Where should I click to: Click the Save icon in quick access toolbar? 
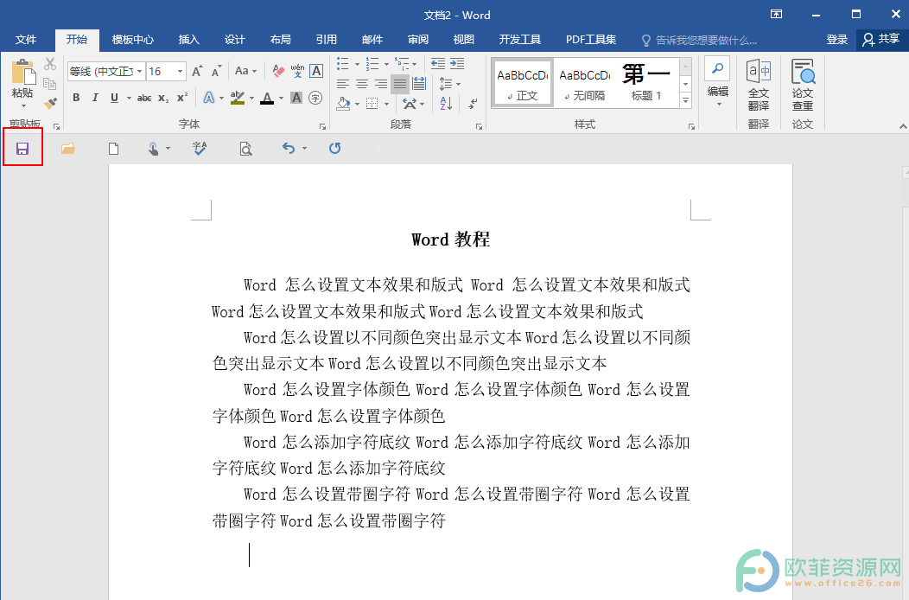22,149
